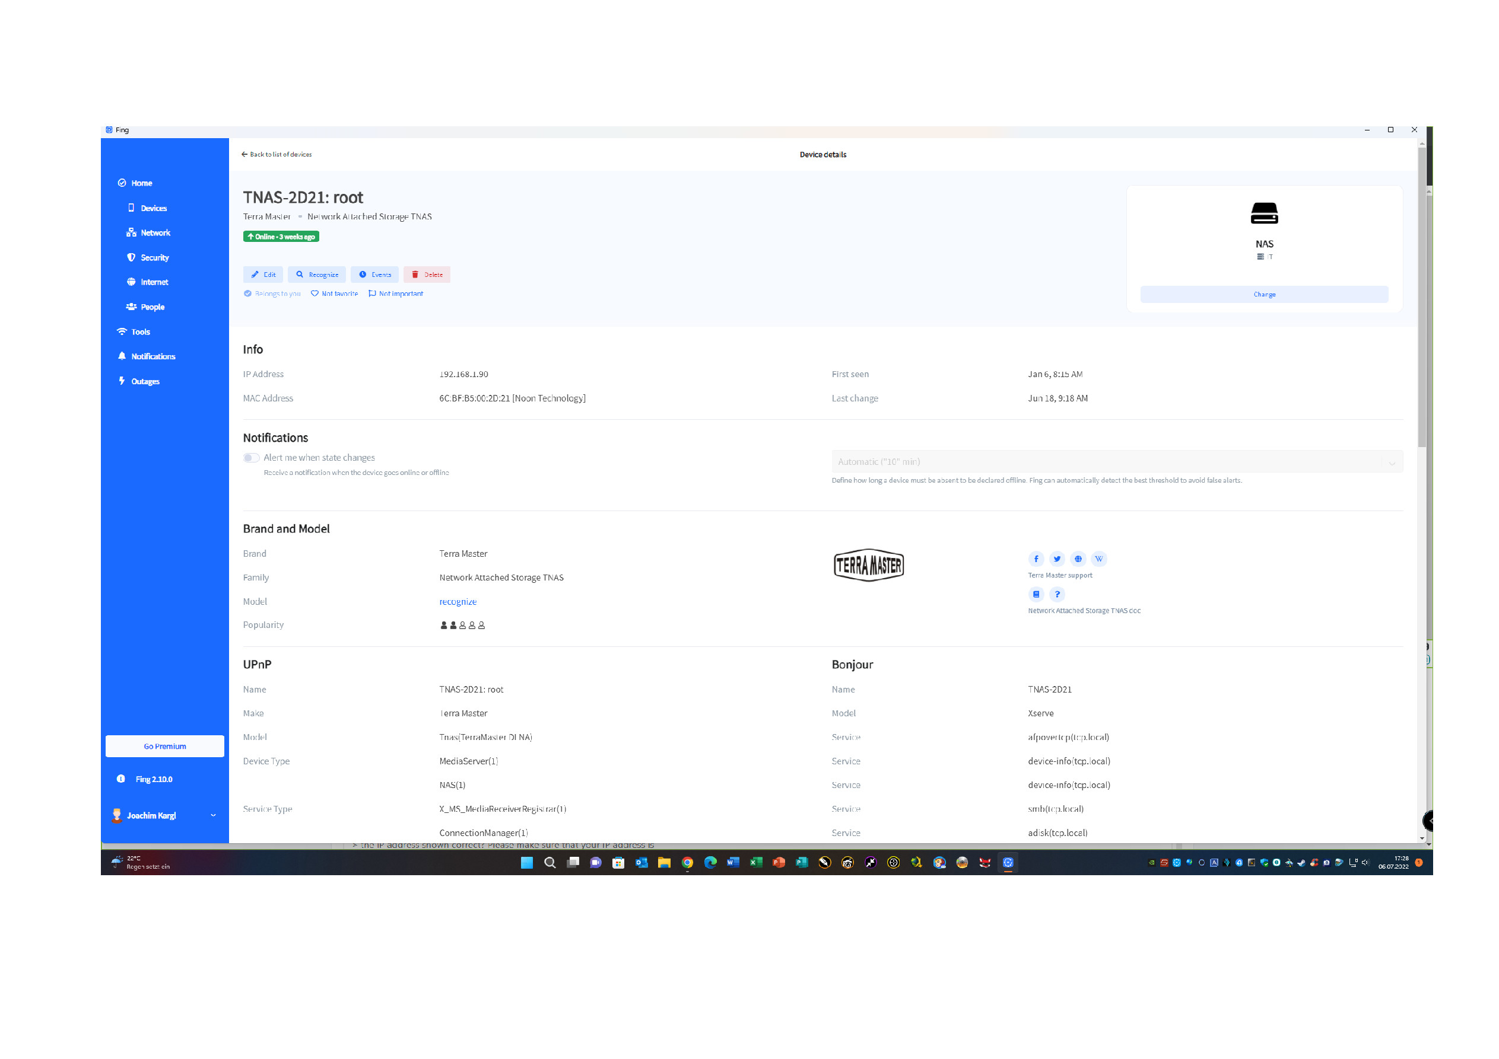Image resolution: width=1499 pixels, height=1059 pixels.
Task: Open Word from taskbar
Action: (733, 863)
